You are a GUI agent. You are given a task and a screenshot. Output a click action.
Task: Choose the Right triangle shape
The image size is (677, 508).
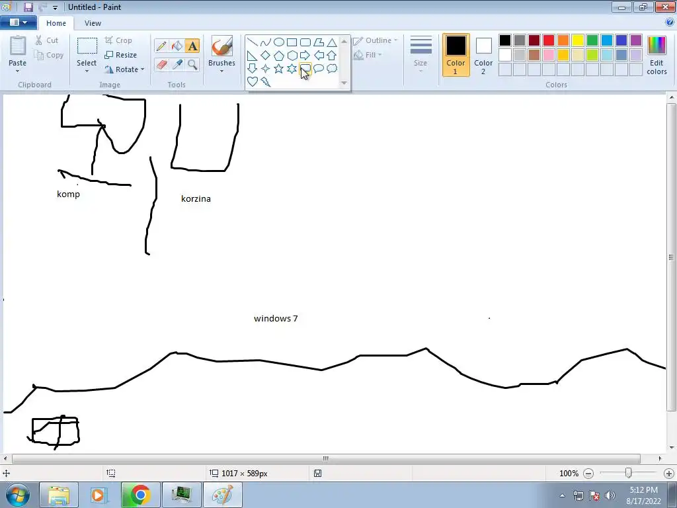click(252, 56)
